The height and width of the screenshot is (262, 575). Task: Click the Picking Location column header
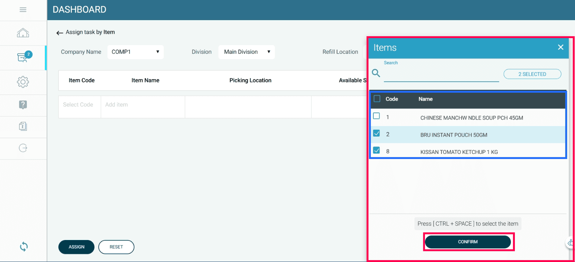250,80
